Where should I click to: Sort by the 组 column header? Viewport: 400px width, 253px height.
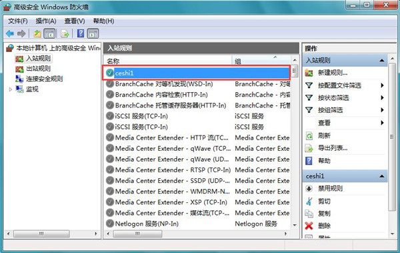[261, 61]
